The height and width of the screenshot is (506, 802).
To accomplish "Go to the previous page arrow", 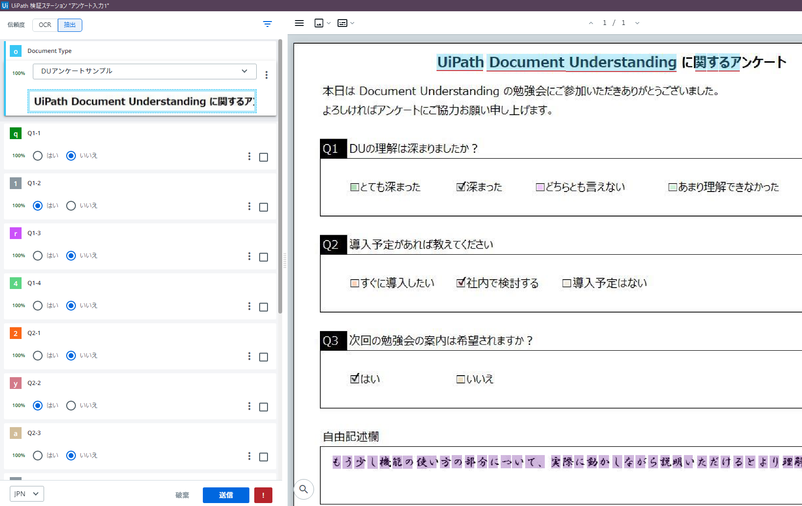I will [591, 23].
